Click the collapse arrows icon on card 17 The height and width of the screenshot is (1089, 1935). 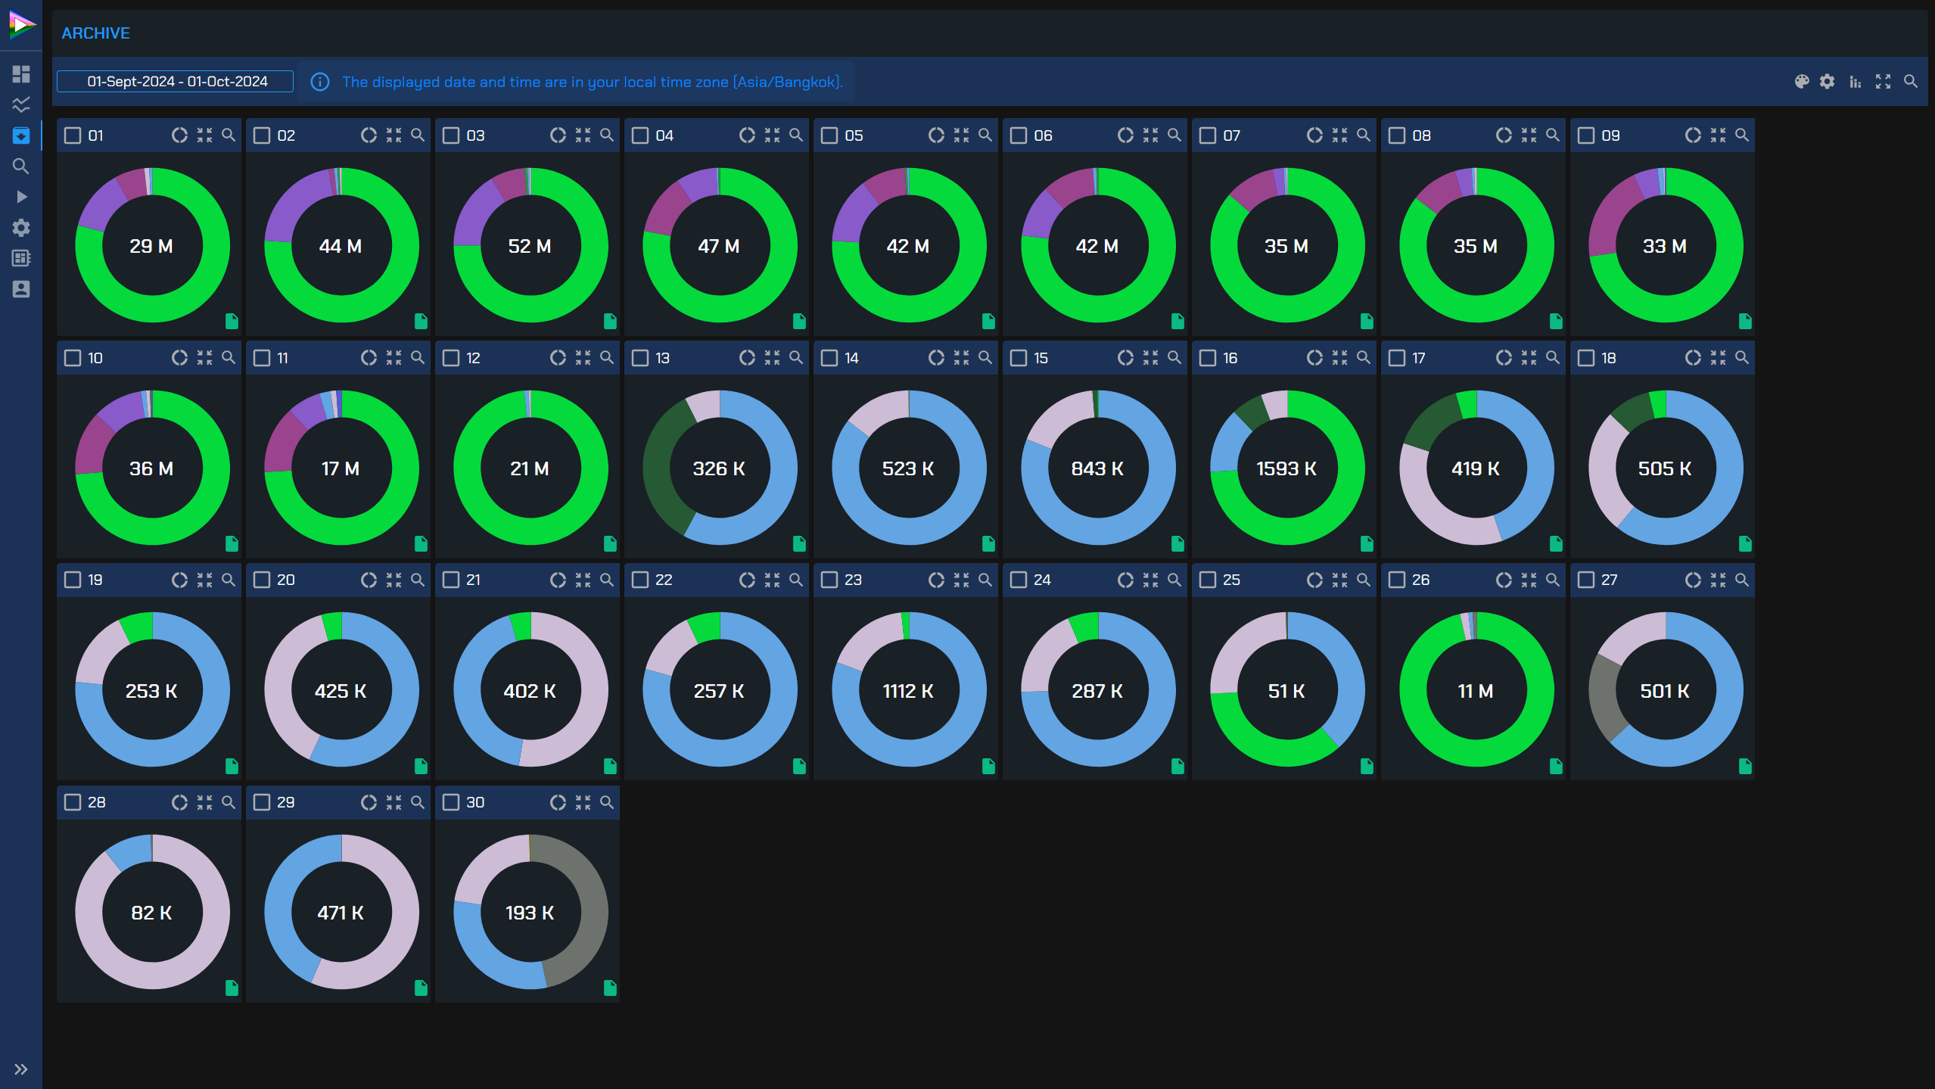coord(1529,358)
